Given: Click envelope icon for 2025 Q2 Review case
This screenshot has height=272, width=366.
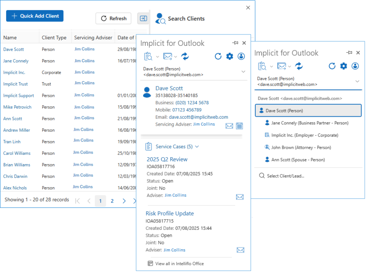Looking at the screenshot, I should 240,197.
